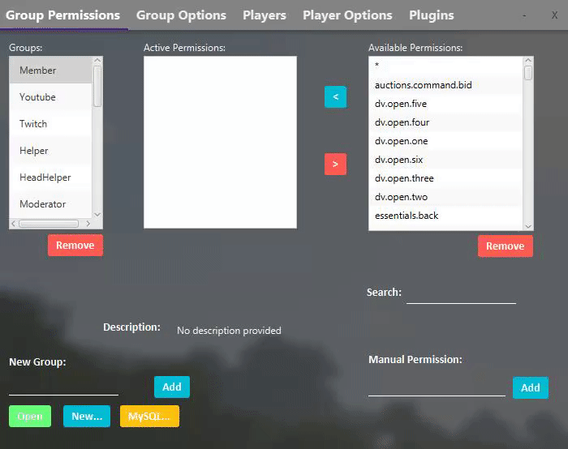Select dv.open.three permission

tap(445, 178)
